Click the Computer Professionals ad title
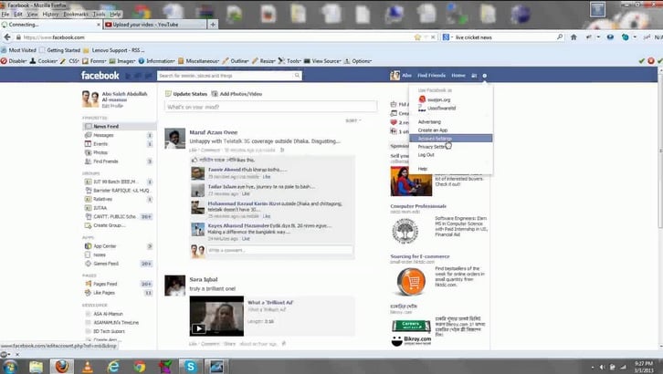 click(x=418, y=206)
